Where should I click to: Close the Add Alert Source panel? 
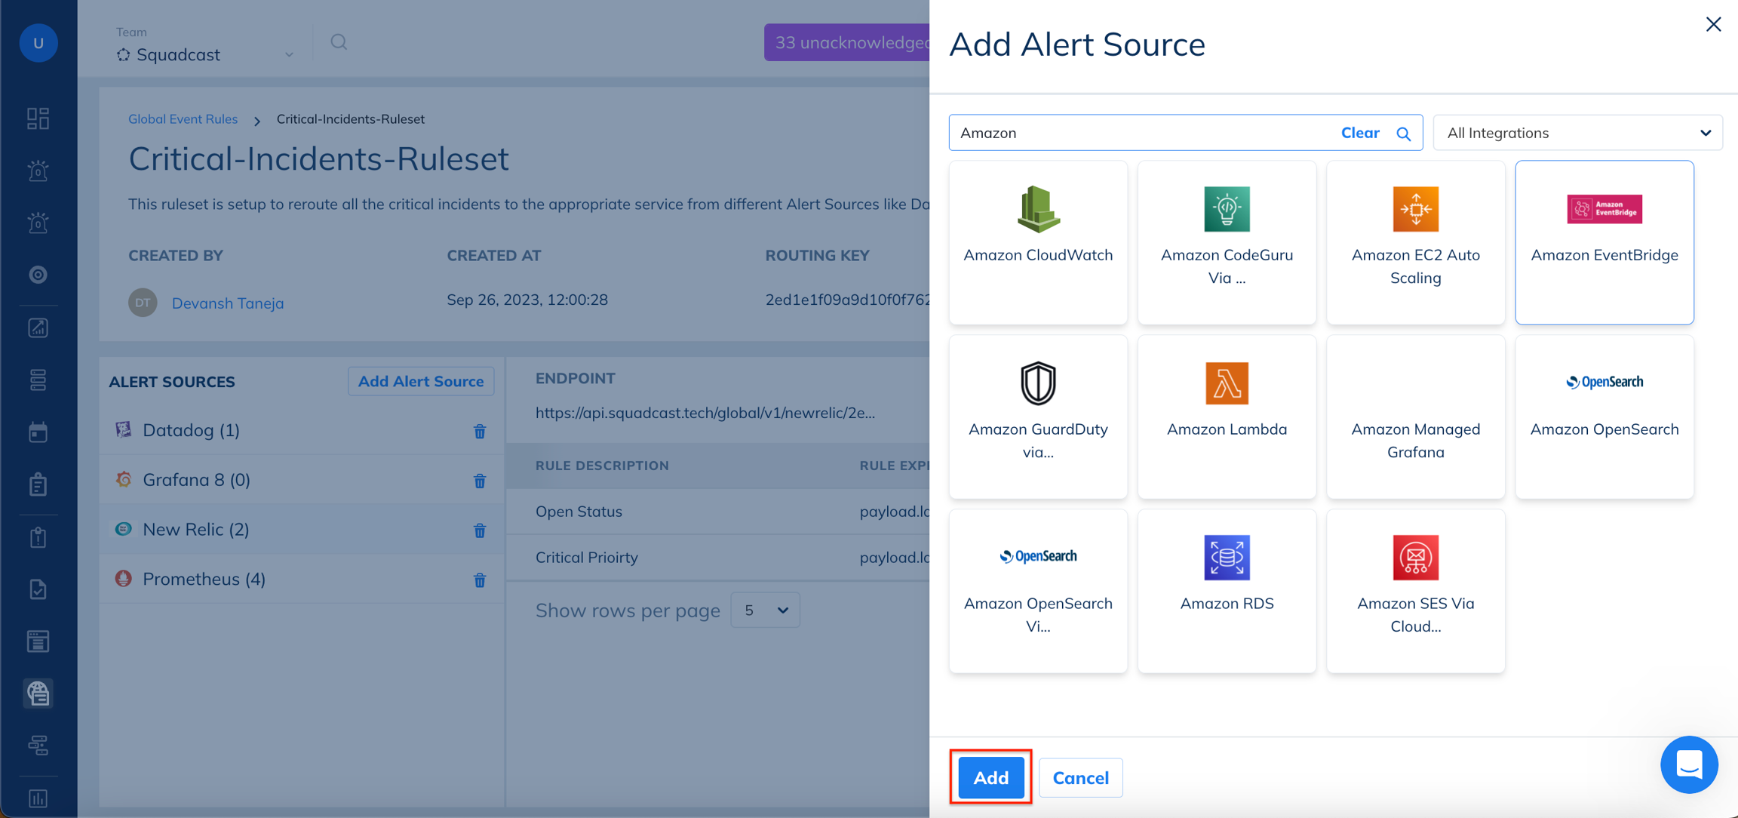click(x=1713, y=24)
